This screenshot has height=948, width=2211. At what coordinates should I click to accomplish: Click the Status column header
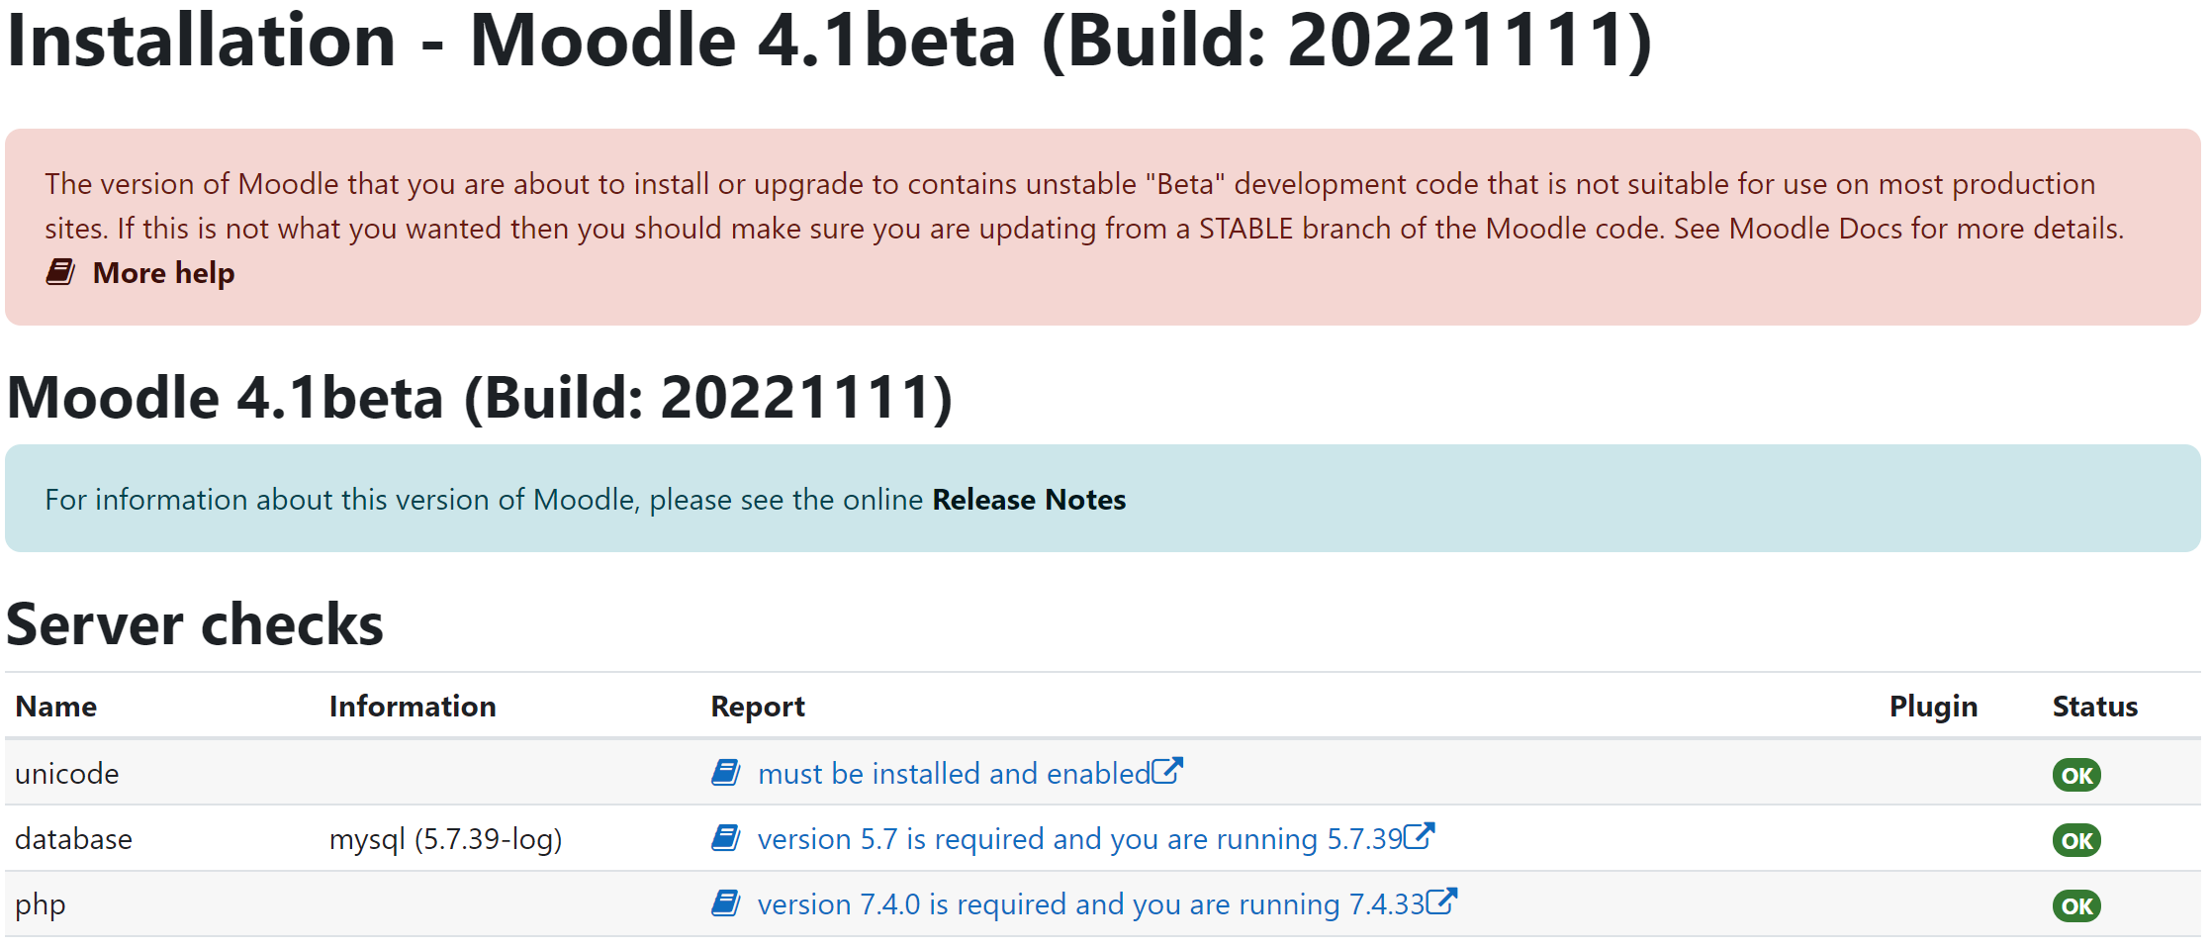(x=2095, y=707)
